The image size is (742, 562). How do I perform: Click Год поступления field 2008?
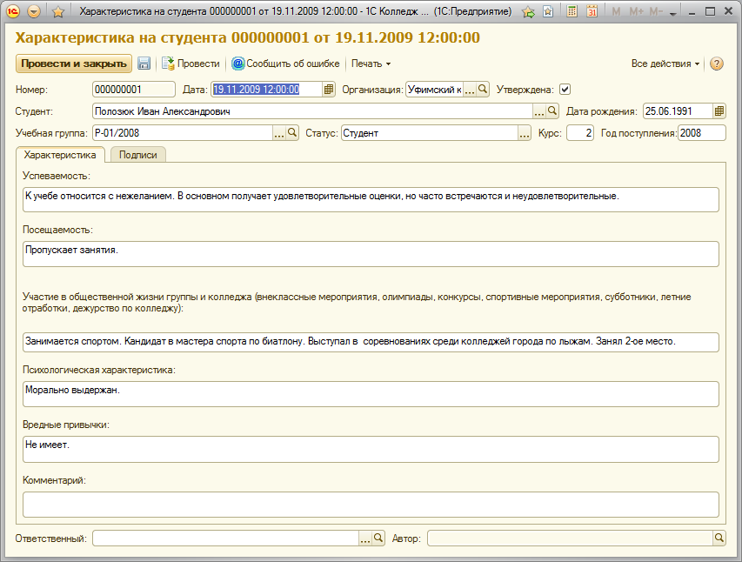point(702,133)
